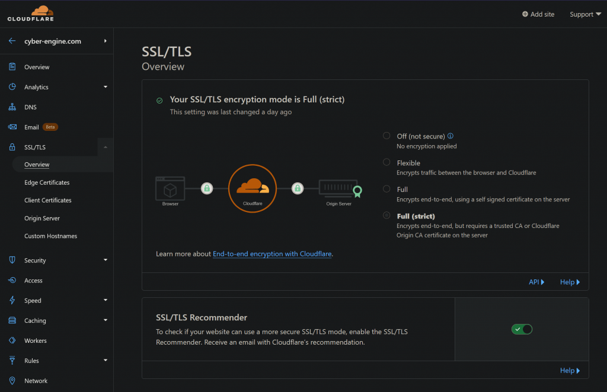
Task: Open the Support dropdown
Action: click(585, 14)
